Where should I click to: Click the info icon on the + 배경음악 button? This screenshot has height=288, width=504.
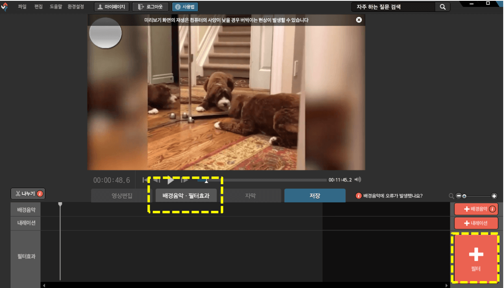click(492, 209)
